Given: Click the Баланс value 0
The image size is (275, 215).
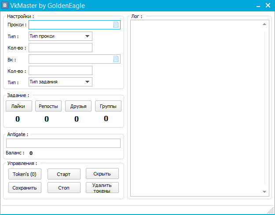Looking at the screenshot, I should pyautogui.click(x=31, y=153).
